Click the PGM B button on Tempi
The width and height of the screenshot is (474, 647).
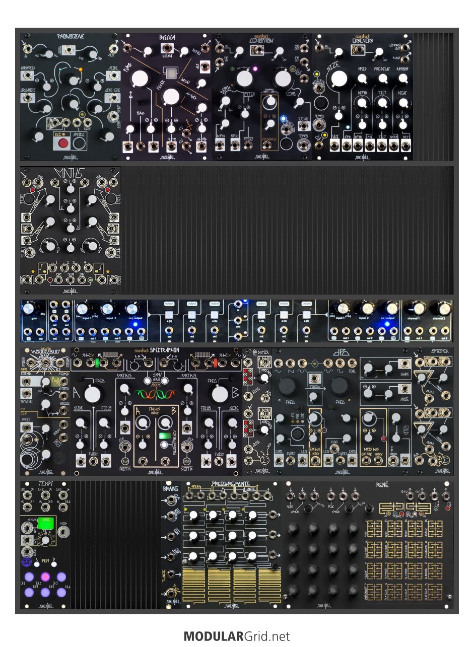tap(53, 564)
